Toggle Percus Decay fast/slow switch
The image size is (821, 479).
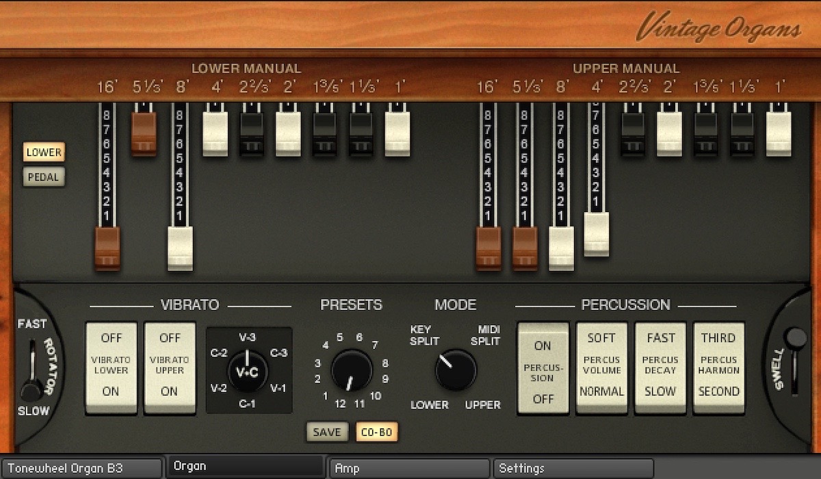tap(661, 368)
